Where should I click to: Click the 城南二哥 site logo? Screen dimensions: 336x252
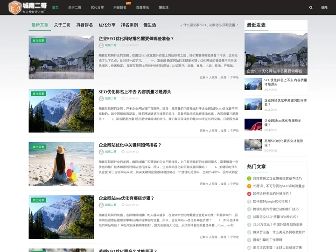[28, 7]
